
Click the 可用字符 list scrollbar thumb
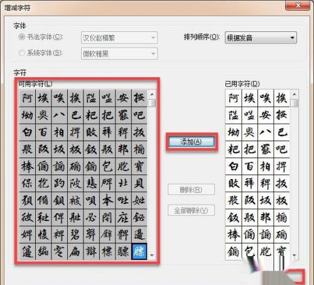[152, 103]
